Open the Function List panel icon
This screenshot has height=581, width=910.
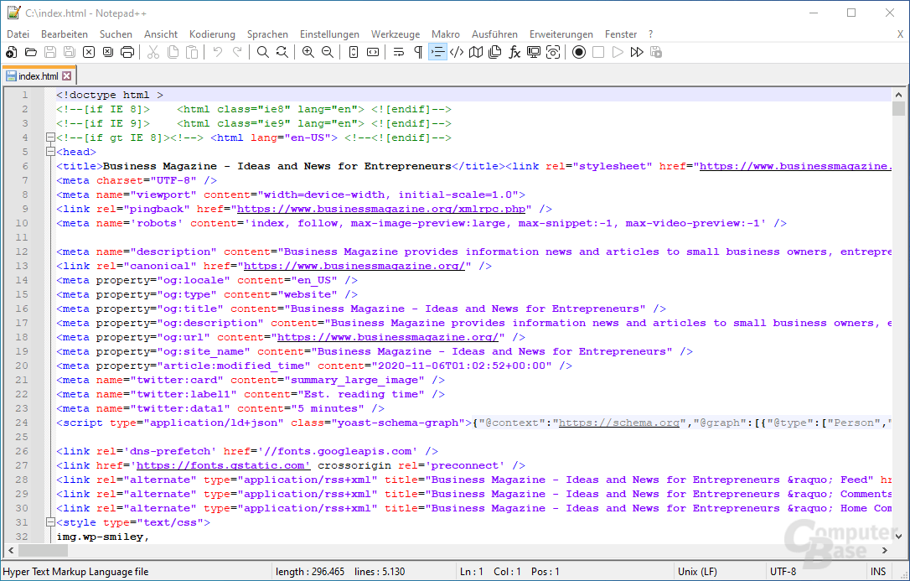coord(513,52)
